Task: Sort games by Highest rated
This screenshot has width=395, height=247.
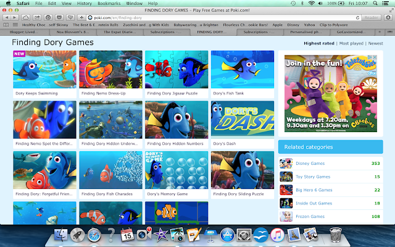Action: 319,43
